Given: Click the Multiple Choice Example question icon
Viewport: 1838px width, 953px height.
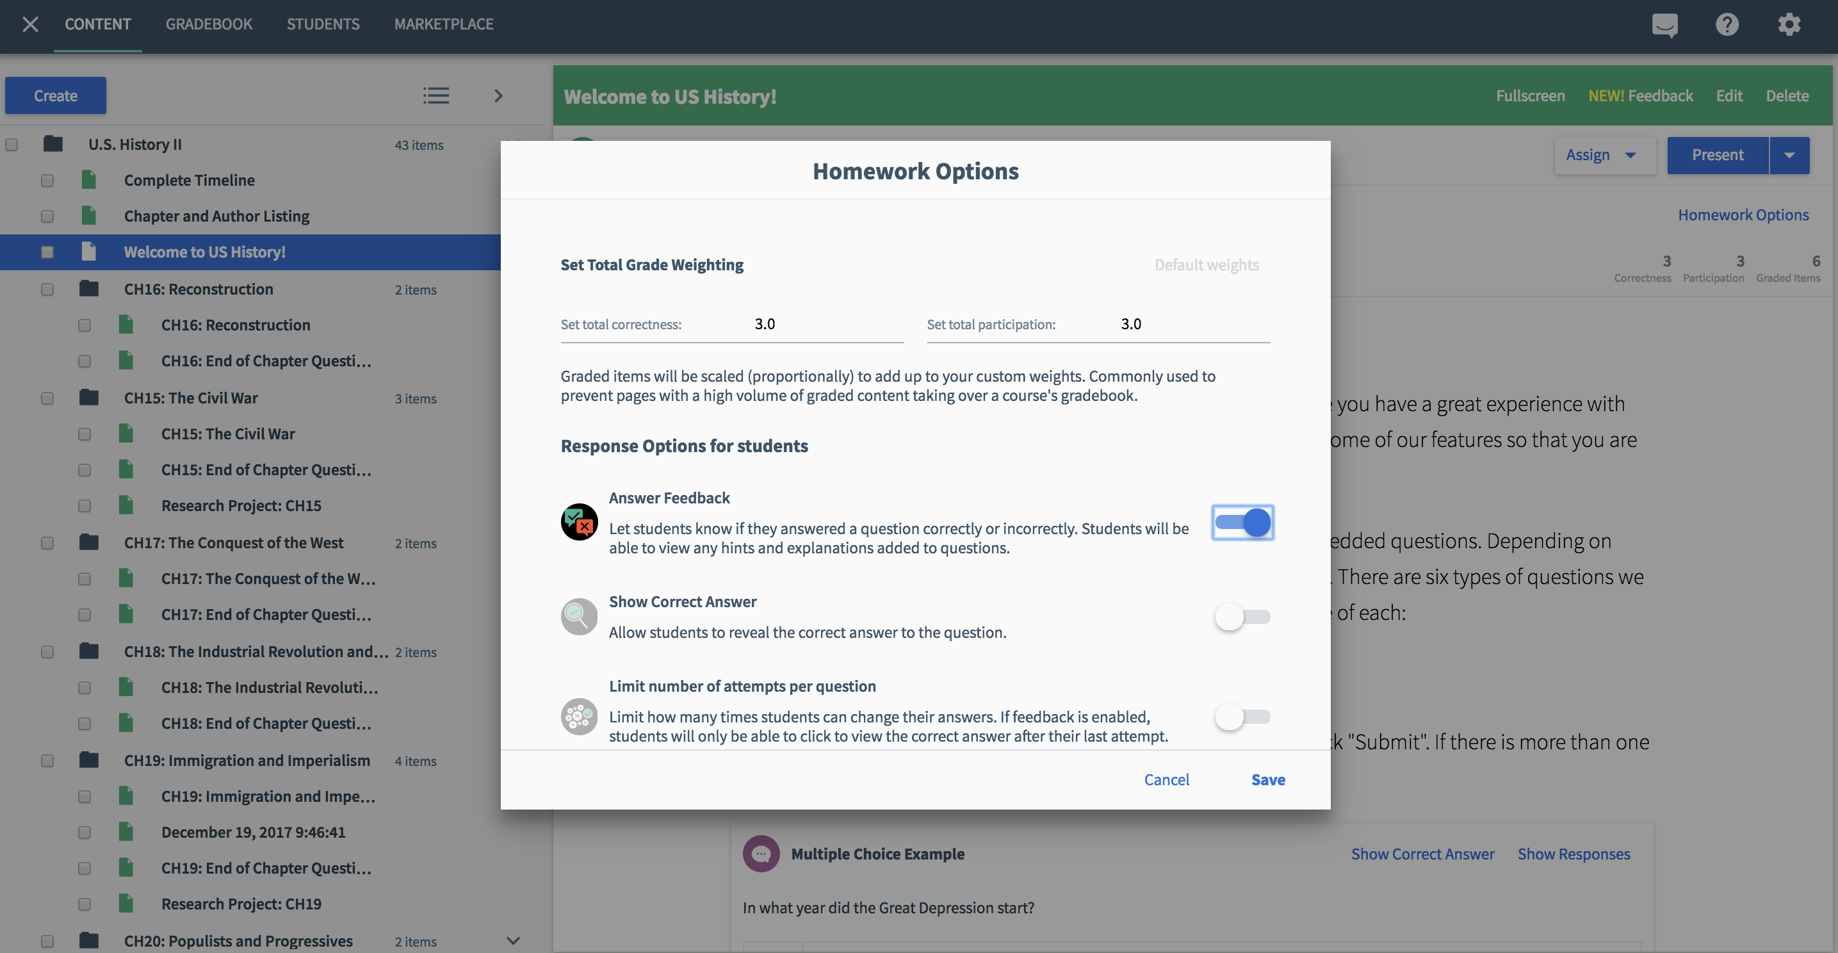Looking at the screenshot, I should [x=761, y=854].
